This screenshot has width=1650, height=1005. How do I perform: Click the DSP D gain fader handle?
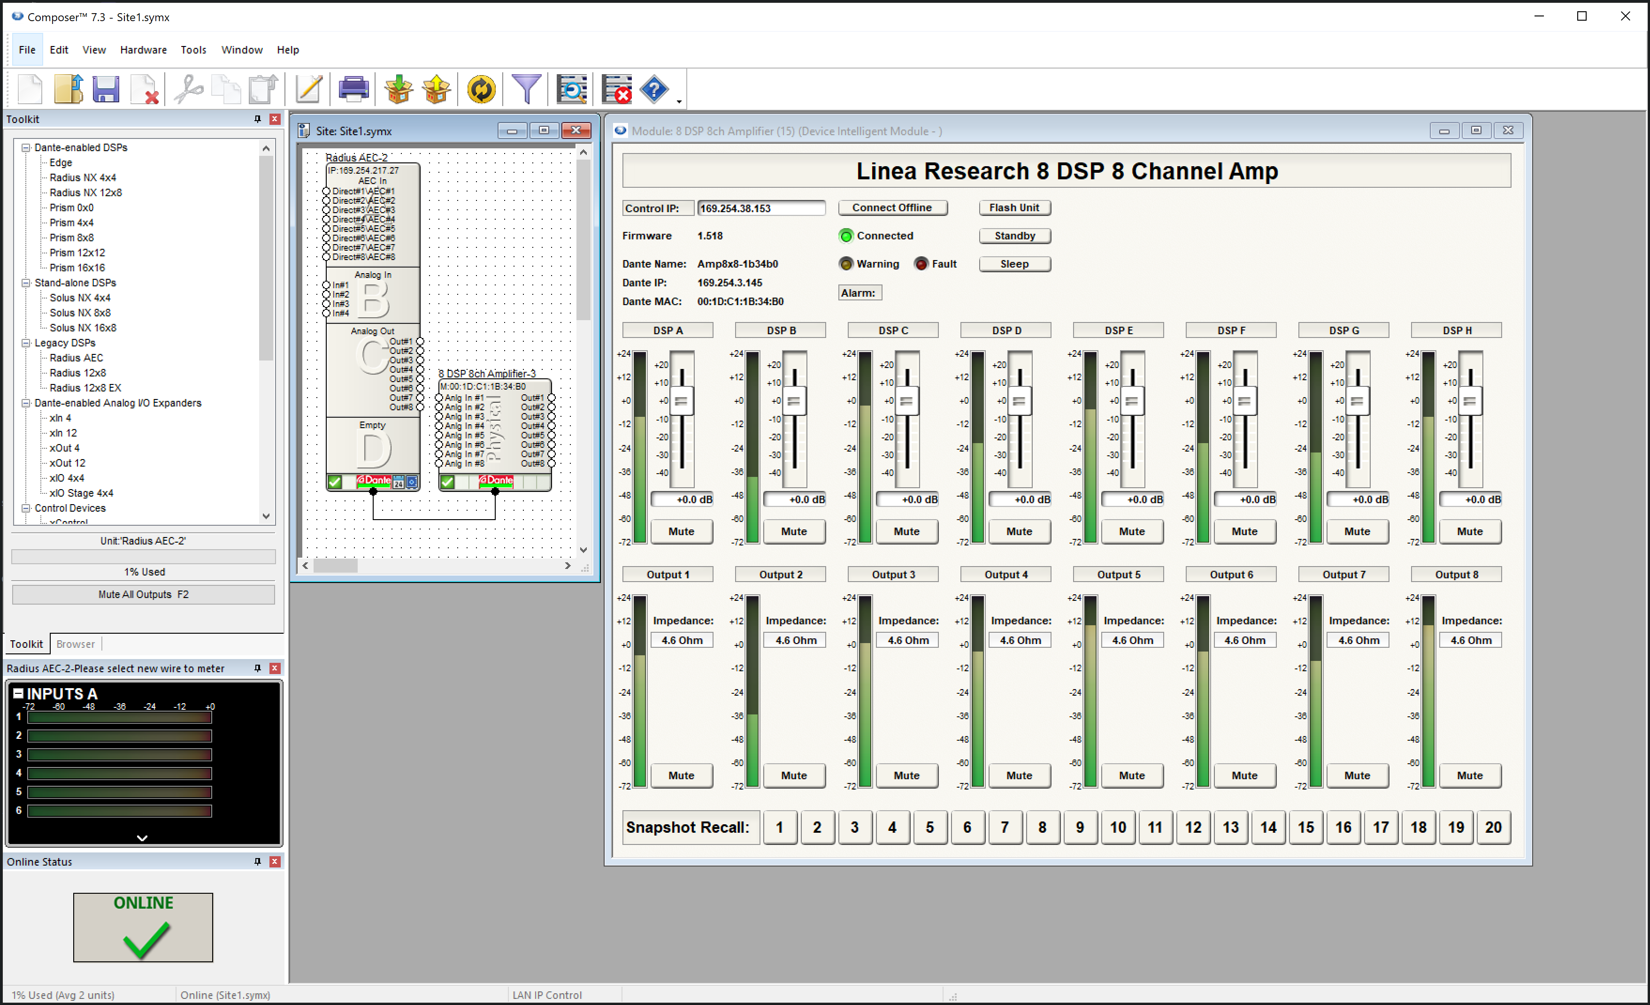click(x=1019, y=401)
